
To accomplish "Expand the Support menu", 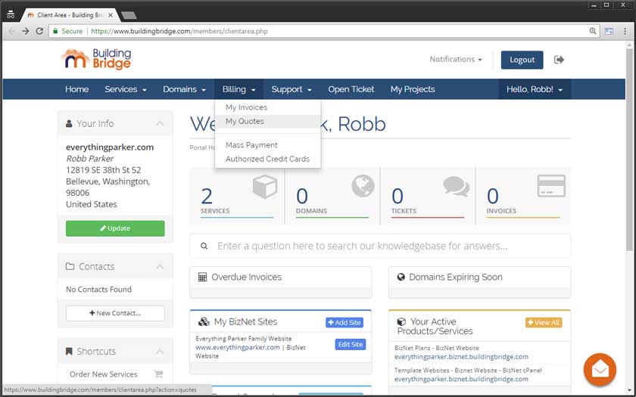I will pyautogui.click(x=291, y=89).
